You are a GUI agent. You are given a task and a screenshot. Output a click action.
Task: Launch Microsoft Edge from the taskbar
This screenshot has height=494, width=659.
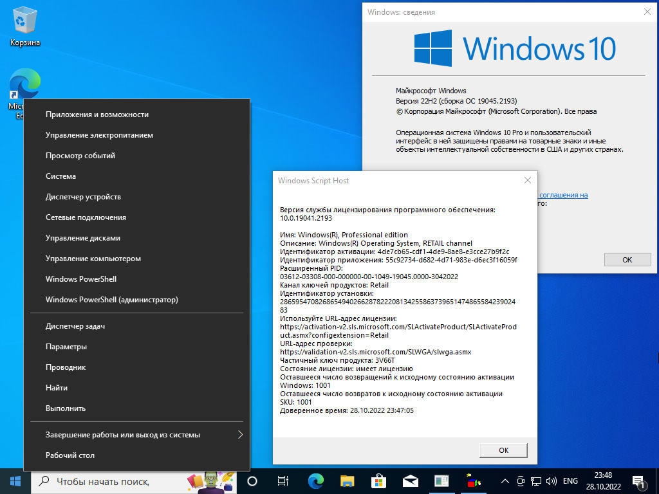click(315, 481)
